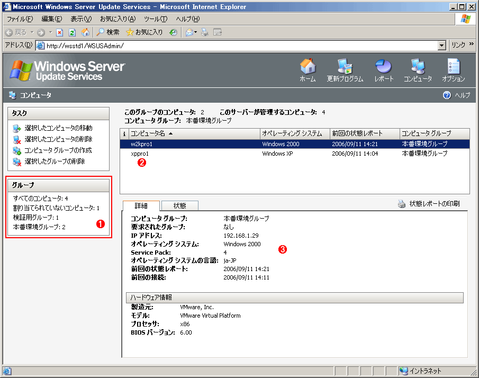This screenshot has width=479, height=378.
Task: Click the Windows XP cell for xppro1
Action: click(x=277, y=154)
